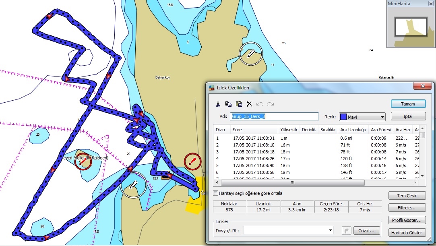Click the Haritada Göster button

(407, 233)
